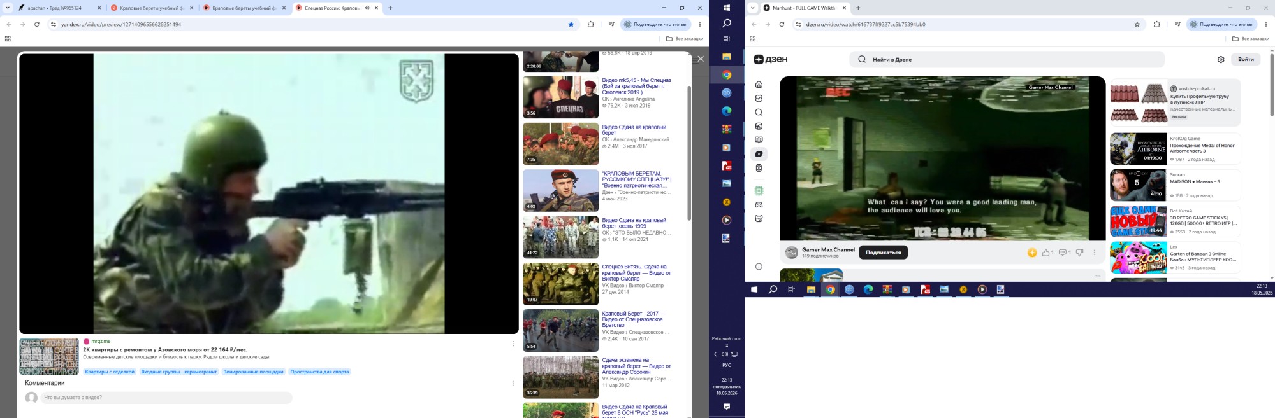Screen dimensions: 1275x418
Task: Click the Dzen logo
Action: (771, 59)
